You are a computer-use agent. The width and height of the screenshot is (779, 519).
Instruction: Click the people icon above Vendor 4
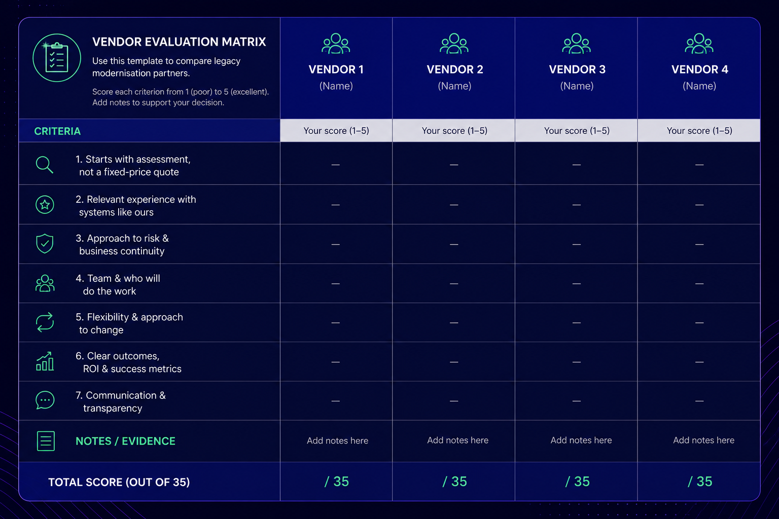click(x=699, y=44)
